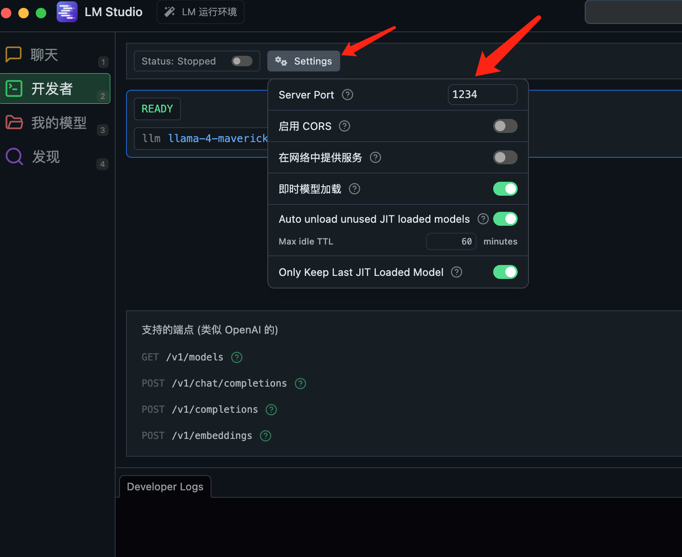Click the chat bubble icon in sidebar

[x=14, y=54]
